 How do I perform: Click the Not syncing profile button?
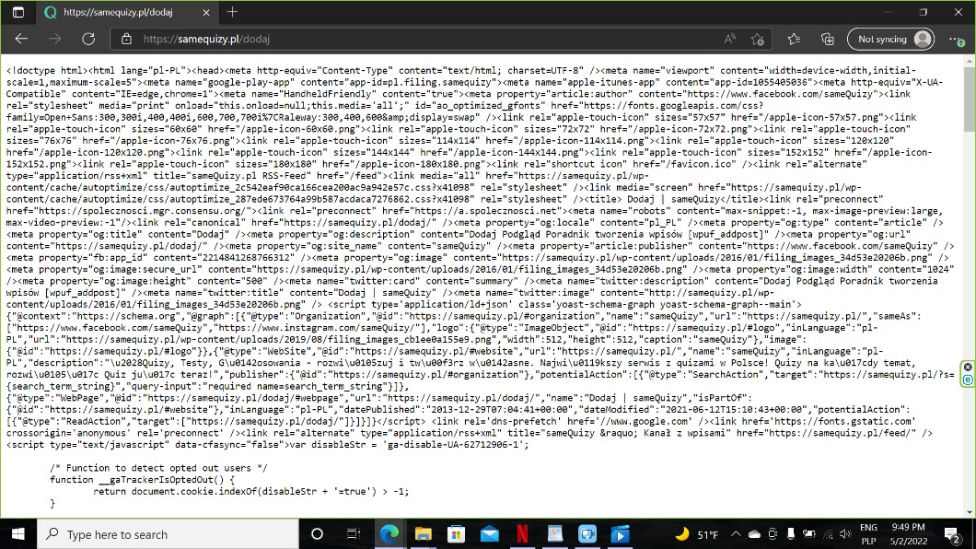pyautogui.click(x=890, y=40)
